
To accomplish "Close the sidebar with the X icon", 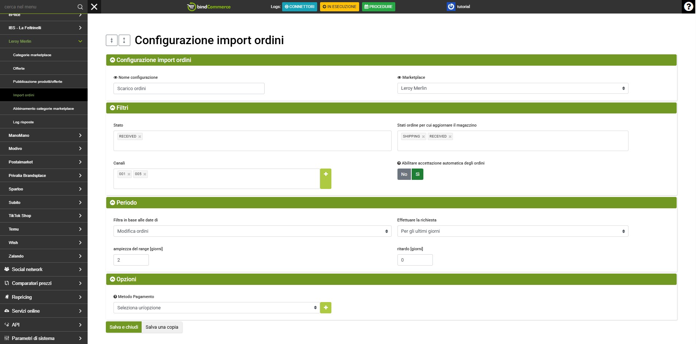I will pyautogui.click(x=94, y=7).
